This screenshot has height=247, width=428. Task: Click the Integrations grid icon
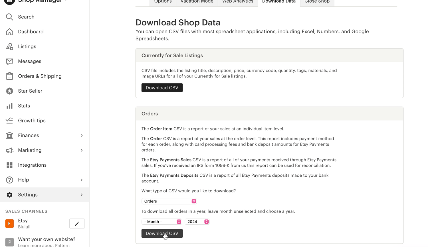pos(9,165)
